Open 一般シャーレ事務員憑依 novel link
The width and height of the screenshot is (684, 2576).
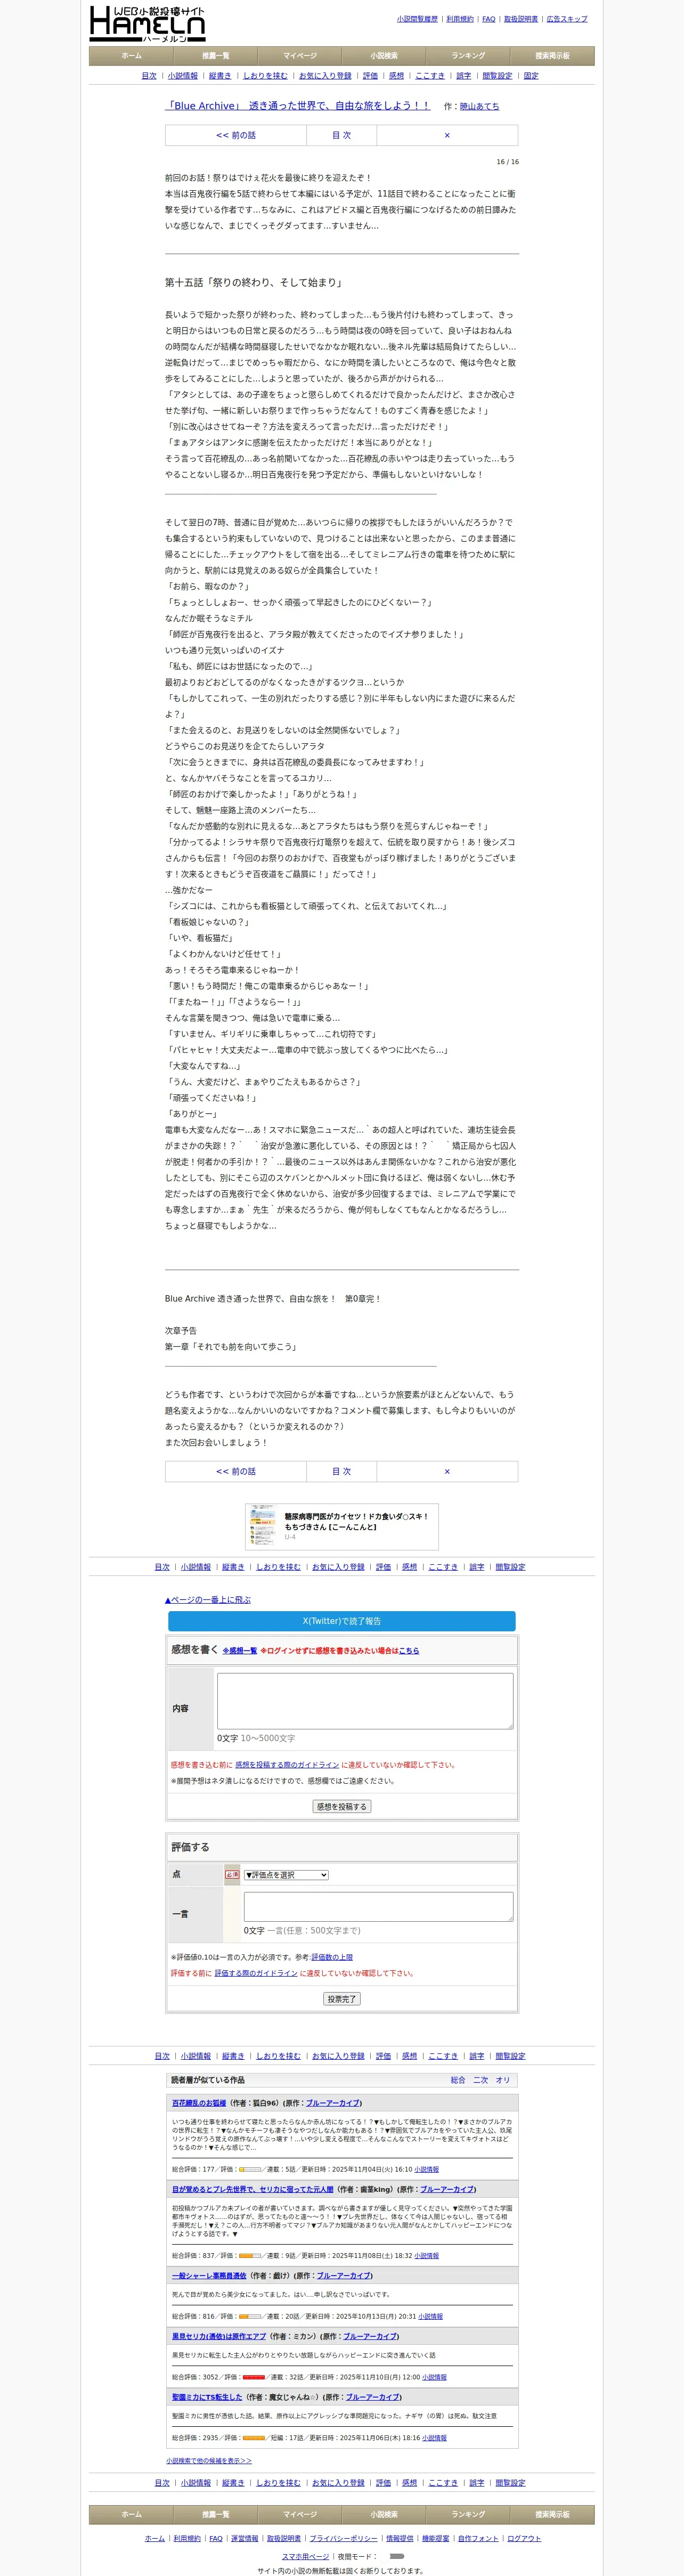pyautogui.click(x=209, y=2275)
